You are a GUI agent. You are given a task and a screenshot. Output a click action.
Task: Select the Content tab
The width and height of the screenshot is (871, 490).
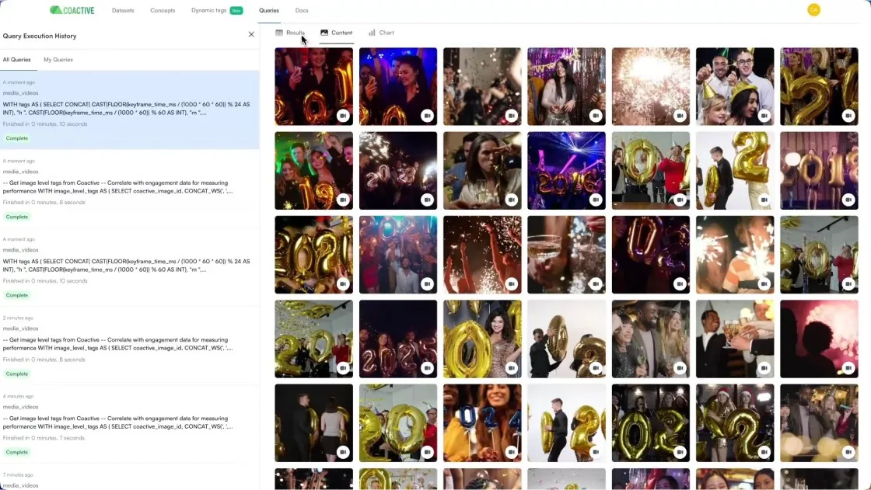(336, 33)
